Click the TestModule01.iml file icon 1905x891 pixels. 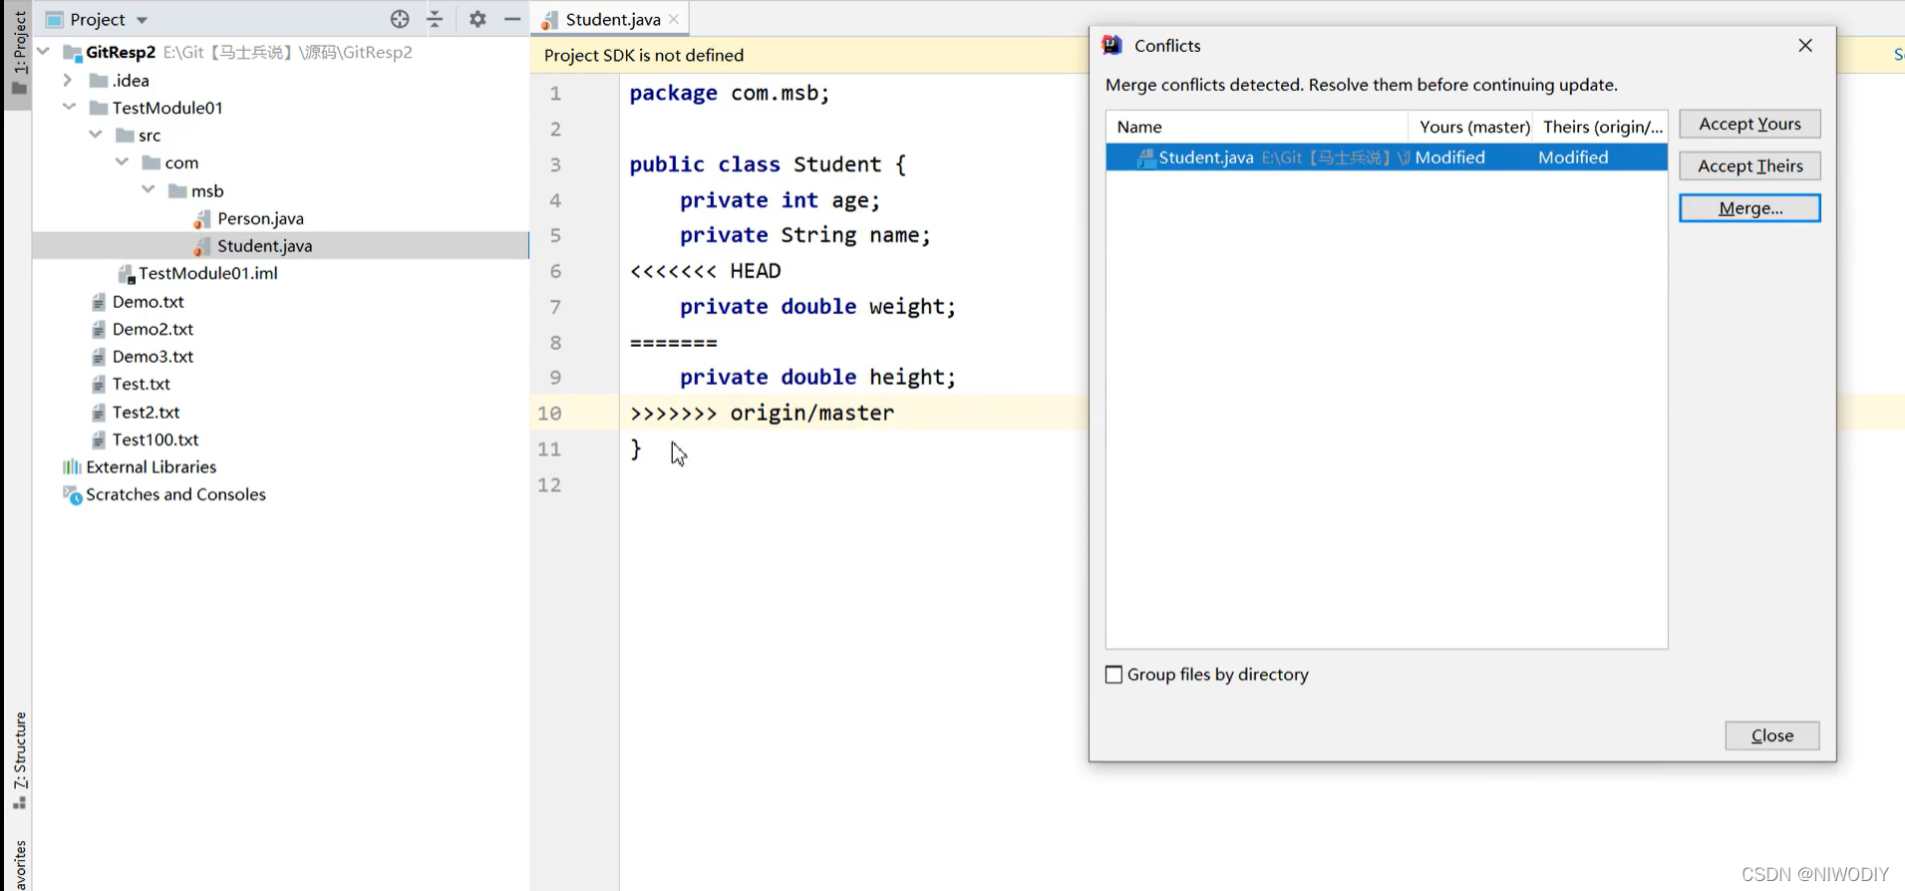126,273
